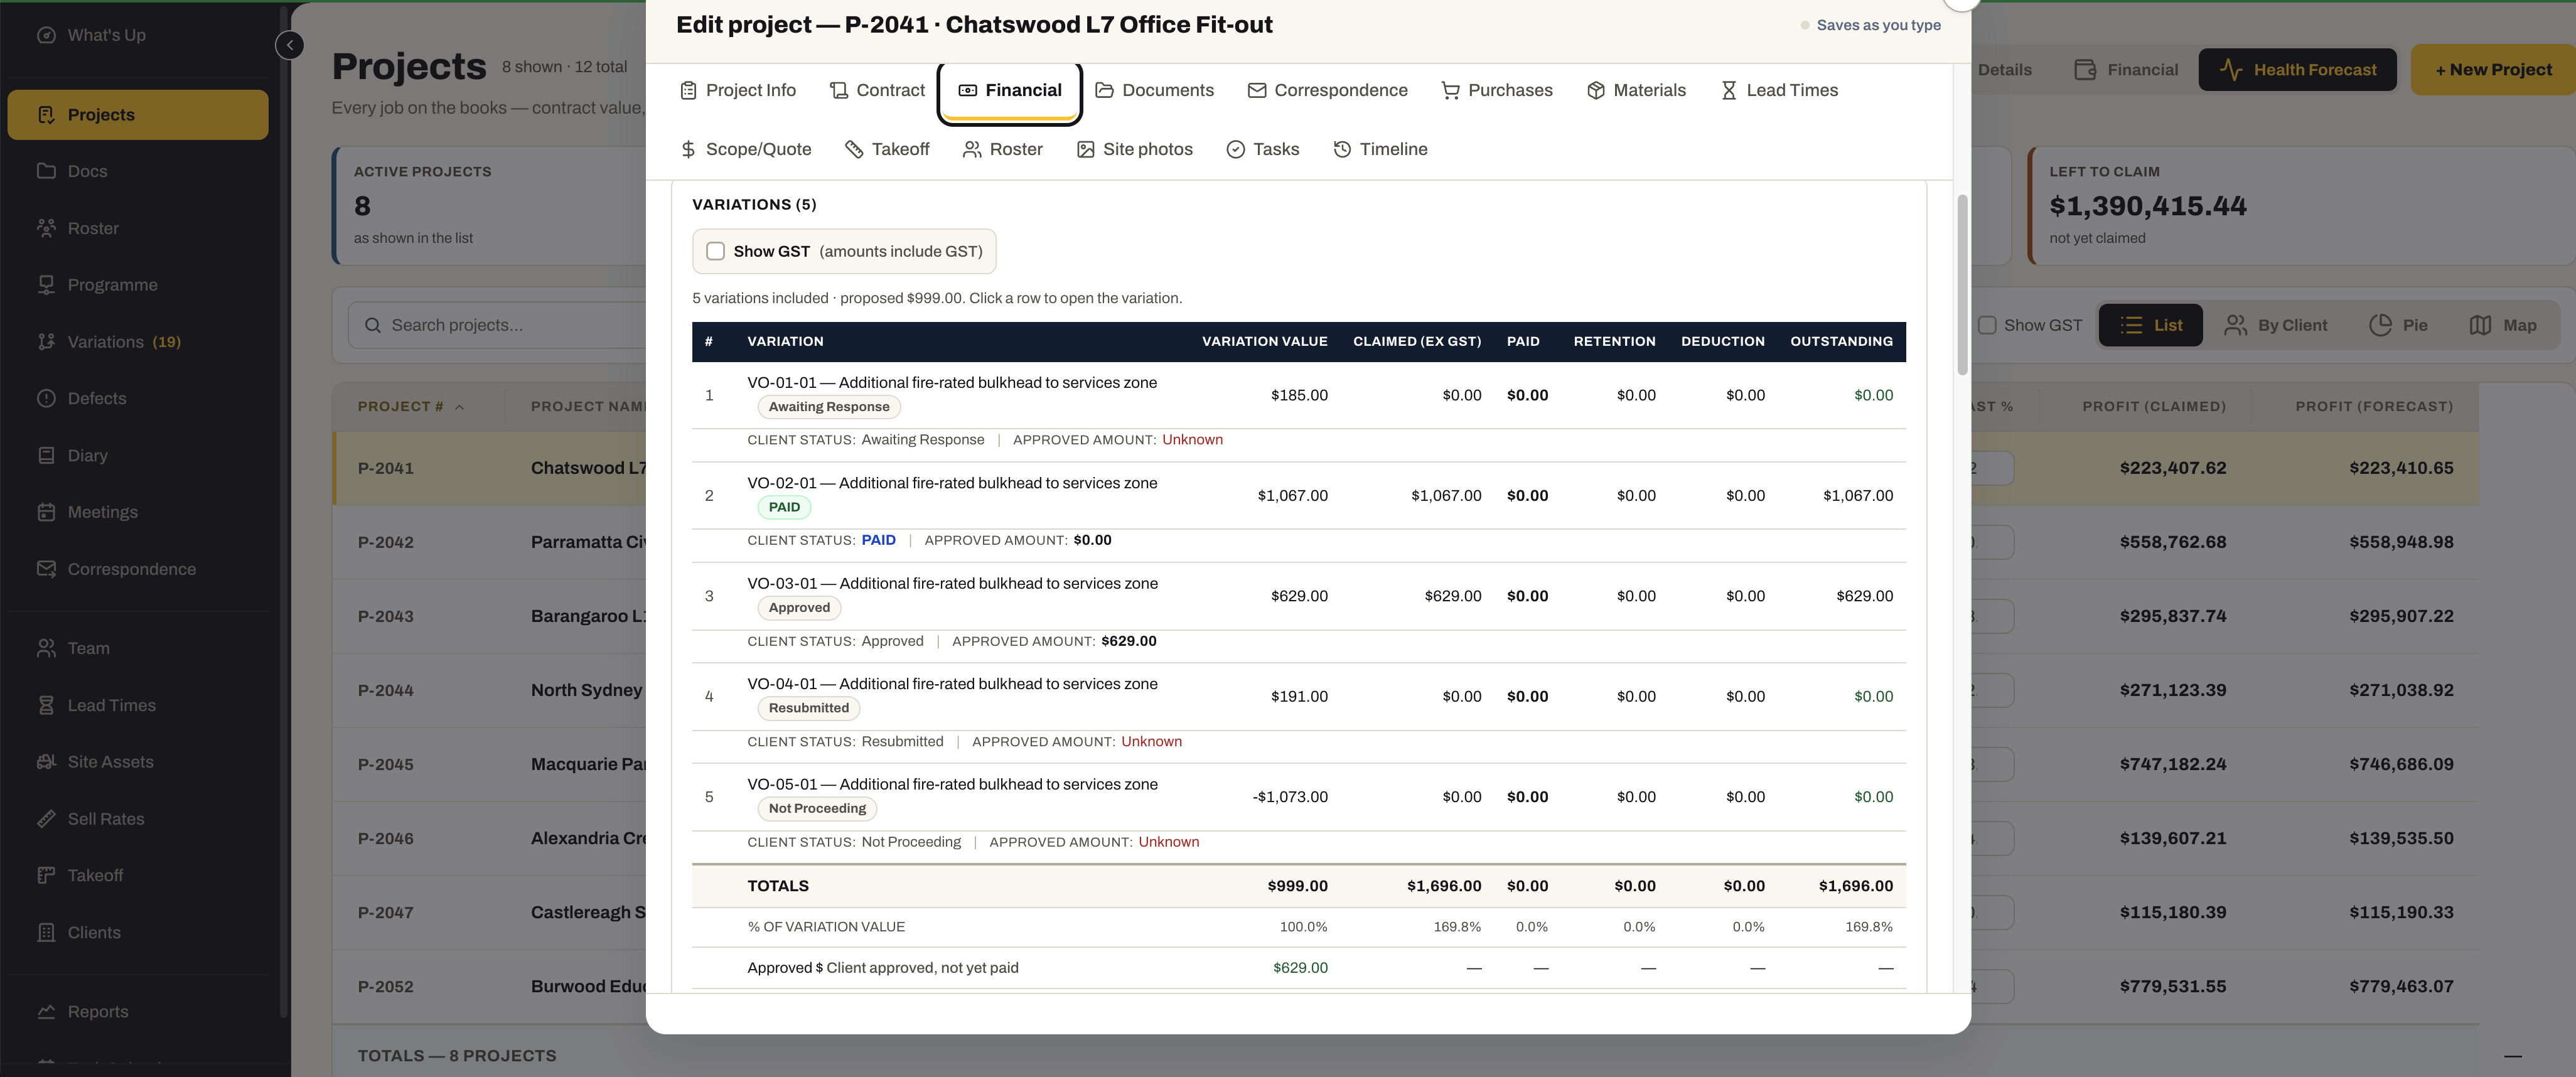
Task: Open Programme via its sidebar icon
Action: pos(46,285)
